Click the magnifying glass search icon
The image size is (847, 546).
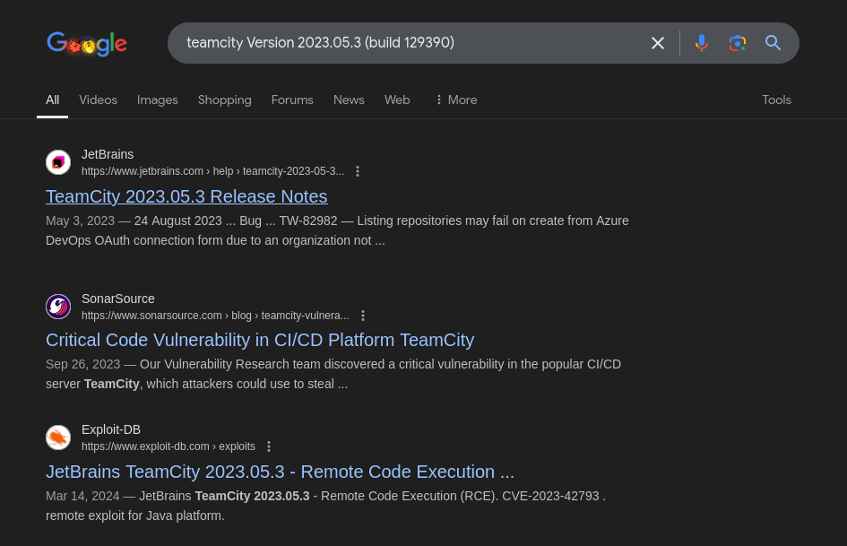tap(773, 43)
